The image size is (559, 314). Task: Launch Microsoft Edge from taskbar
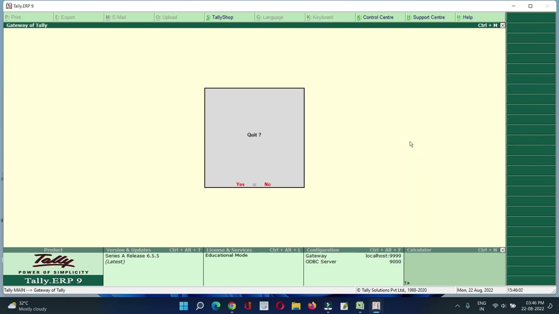[216, 306]
